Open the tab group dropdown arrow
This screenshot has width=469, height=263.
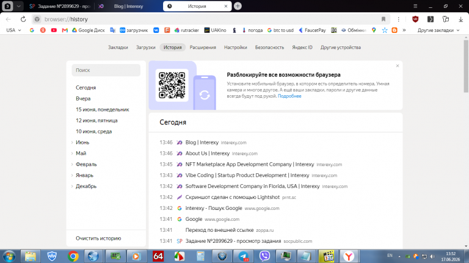(x=18, y=6)
